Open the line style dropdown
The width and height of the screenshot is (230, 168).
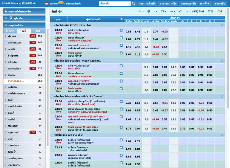point(172,11)
